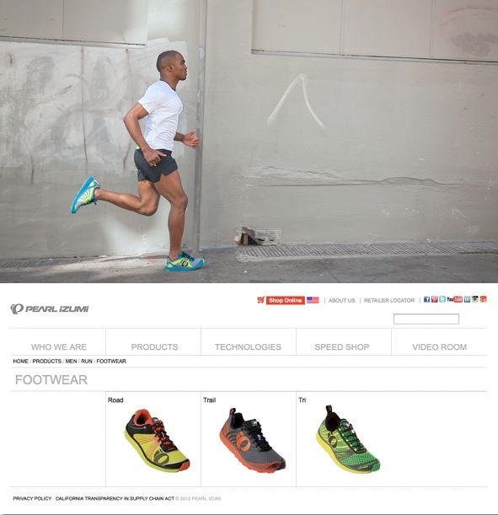The image size is (498, 515).
Task: Click the shopping cart icon
Action: coord(260,300)
